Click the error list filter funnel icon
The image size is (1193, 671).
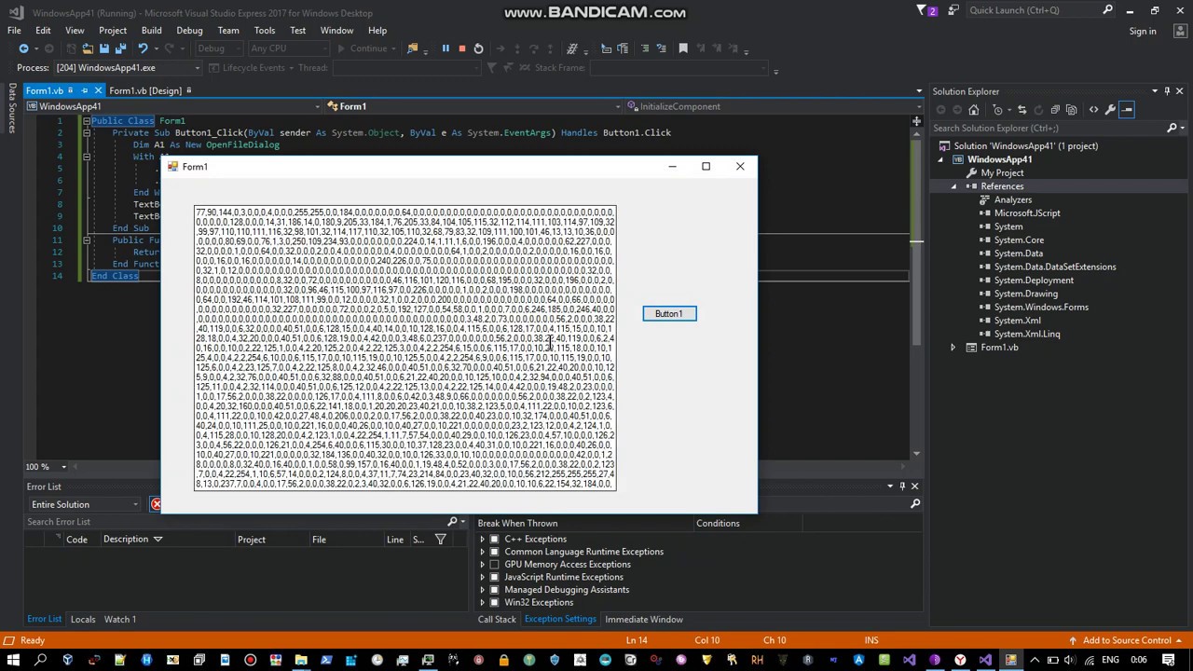(x=441, y=540)
